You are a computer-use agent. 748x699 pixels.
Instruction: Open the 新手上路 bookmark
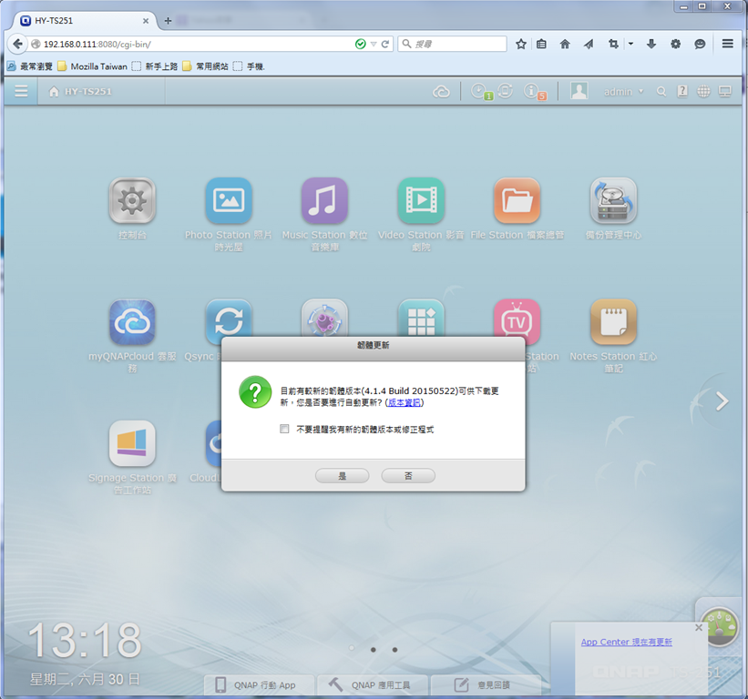[155, 66]
